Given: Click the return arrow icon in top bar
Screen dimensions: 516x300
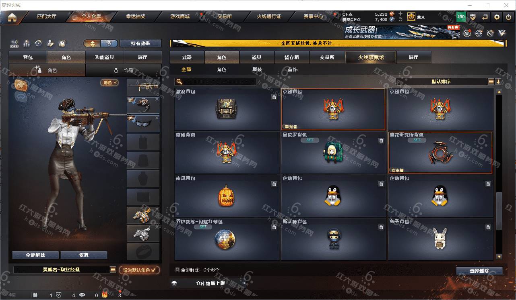Looking at the screenshot, I should 485,17.
